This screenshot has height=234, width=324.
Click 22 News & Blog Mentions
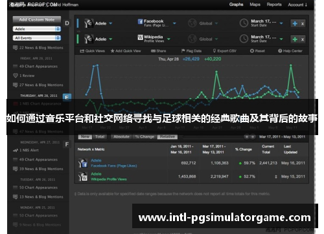click(x=38, y=48)
